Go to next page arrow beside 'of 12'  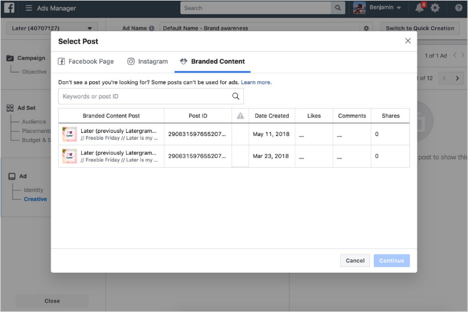457,78
